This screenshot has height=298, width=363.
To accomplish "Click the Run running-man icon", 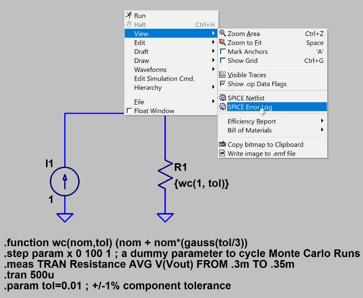I will tap(129, 16).
